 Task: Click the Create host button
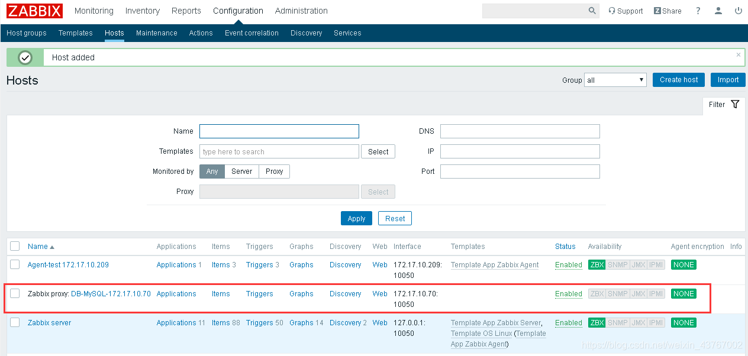tap(679, 80)
